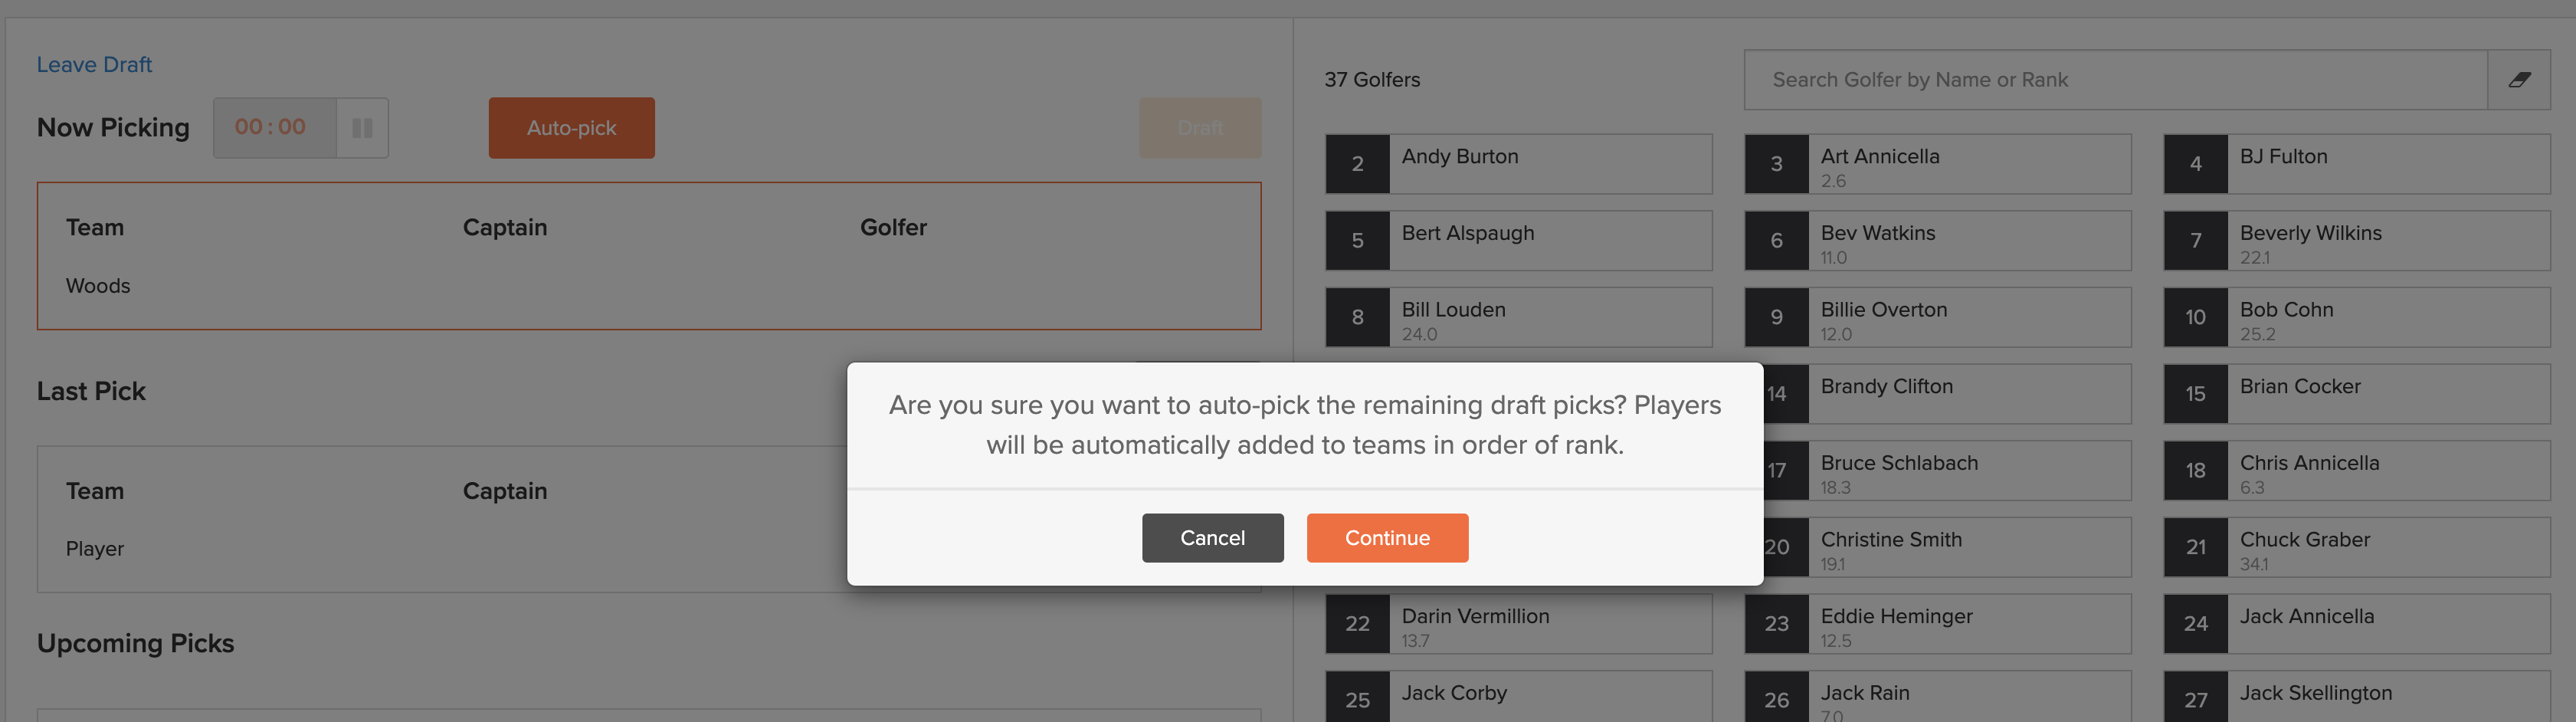Pick Bert Alspaugh golfer card
Viewport: 2576px width, 722px height.
click(x=1518, y=241)
